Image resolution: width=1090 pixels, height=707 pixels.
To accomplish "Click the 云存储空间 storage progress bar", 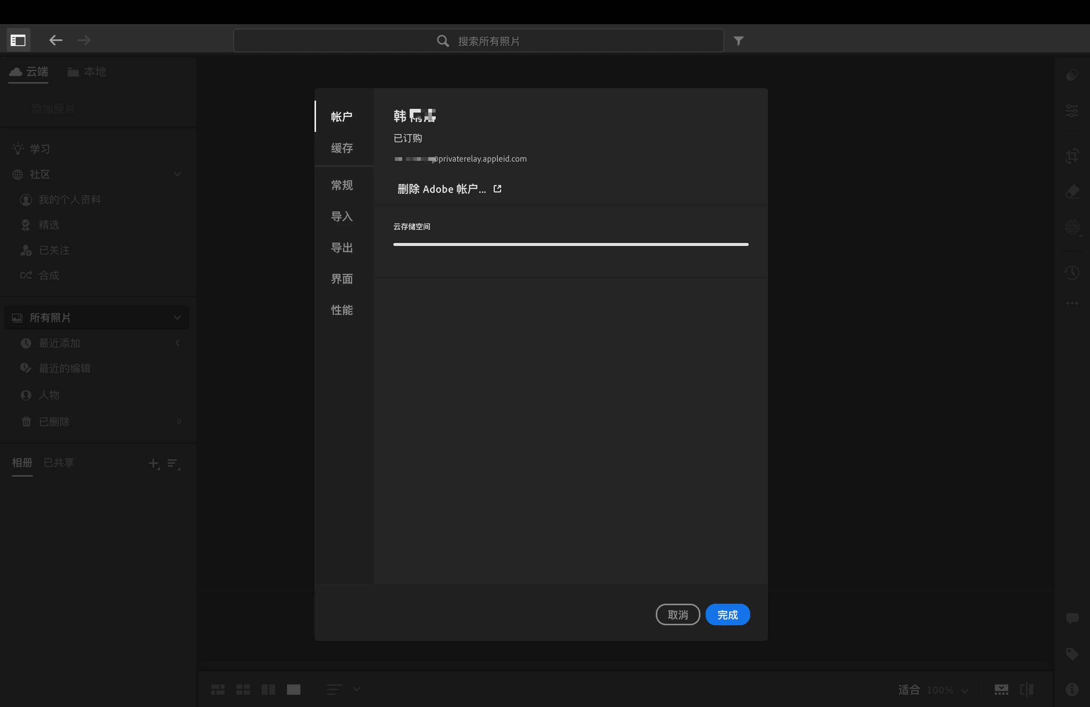I will point(571,244).
